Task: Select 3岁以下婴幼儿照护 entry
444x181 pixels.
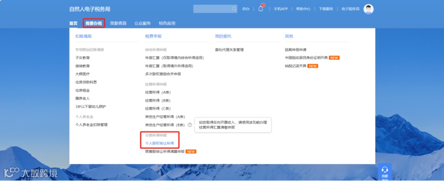Action: click(91, 106)
